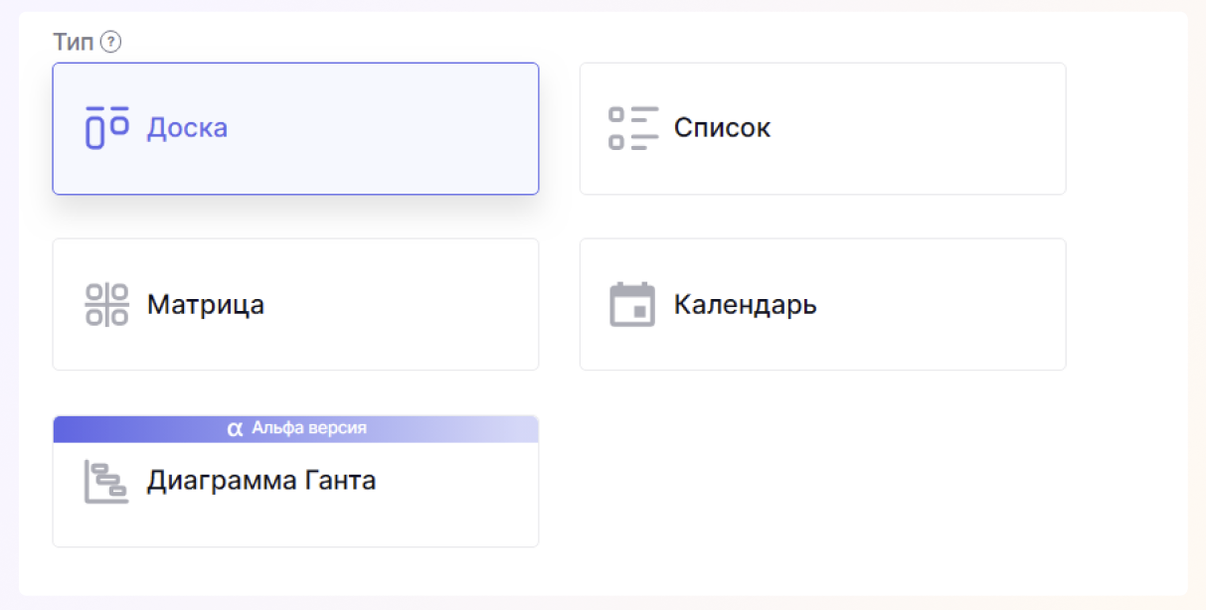Click the Доска board columns icon
The height and width of the screenshot is (610, 1206).
[106, 127]
